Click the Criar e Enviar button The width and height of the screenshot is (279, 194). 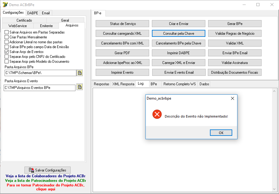pos(179,23)
